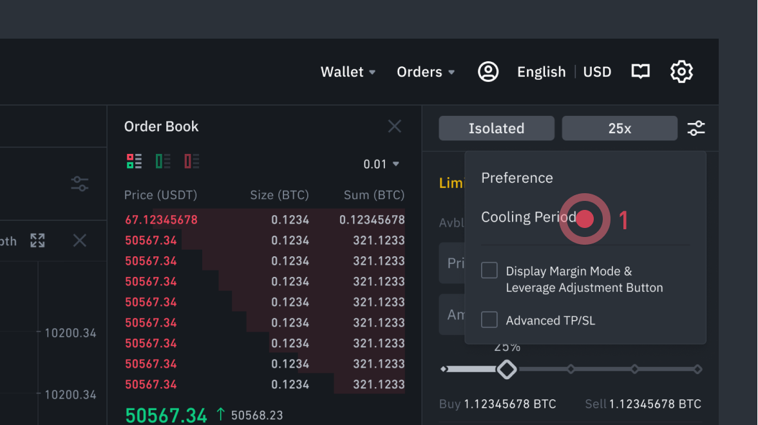The image size is (758, 425).
Task: Click the 25% slider diamond handle
Action: click(507, 370)
